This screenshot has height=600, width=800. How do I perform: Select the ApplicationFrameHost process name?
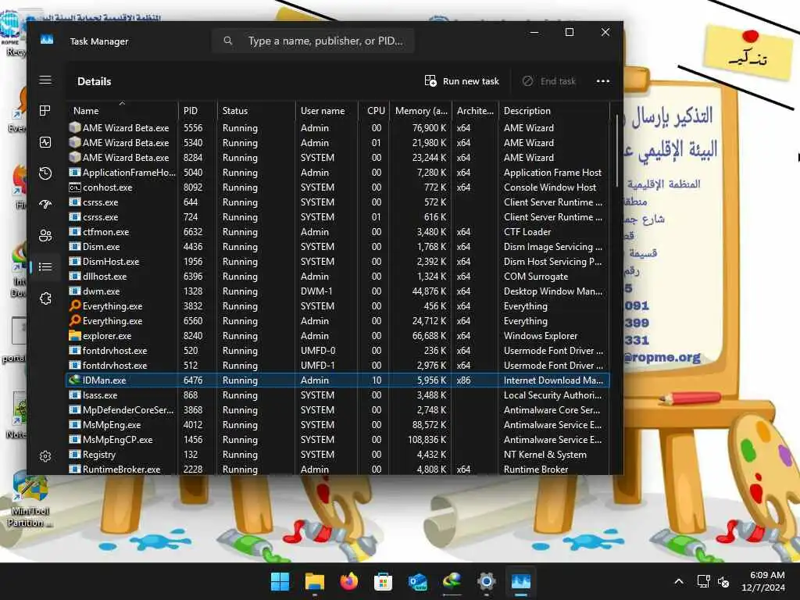pyautogui.click(x=129, y=173)
